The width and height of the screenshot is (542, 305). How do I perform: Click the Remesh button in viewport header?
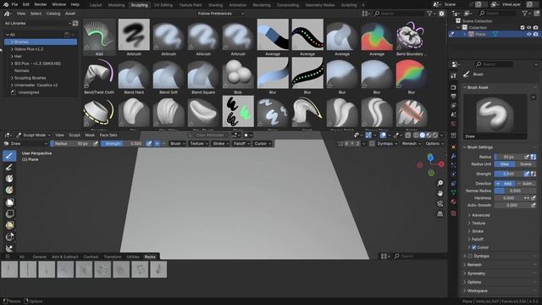[411, 143]
